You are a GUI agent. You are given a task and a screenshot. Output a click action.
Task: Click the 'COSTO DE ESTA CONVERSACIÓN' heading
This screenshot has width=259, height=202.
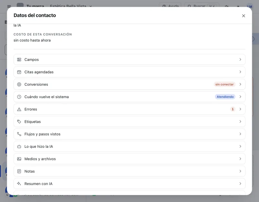point(43,34)
